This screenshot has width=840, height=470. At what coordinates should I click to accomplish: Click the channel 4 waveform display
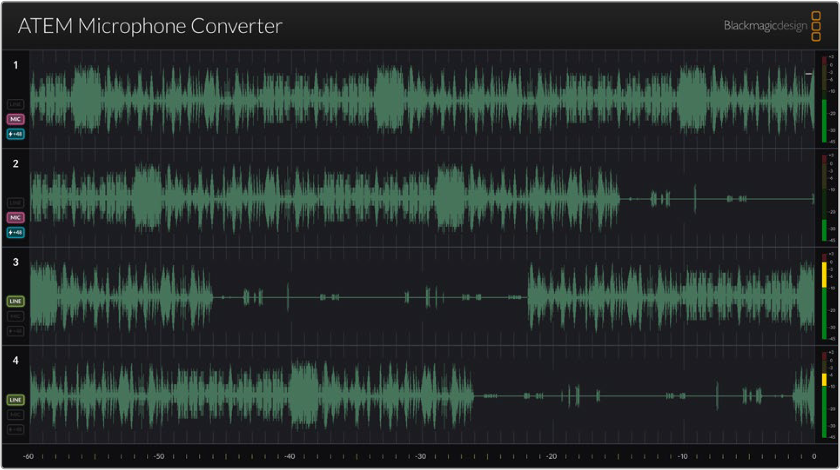tap(423, 394)
